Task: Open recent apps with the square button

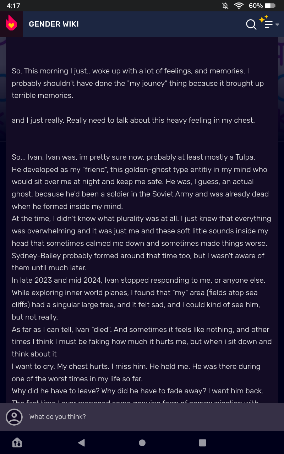Action: tap(202, 442)
